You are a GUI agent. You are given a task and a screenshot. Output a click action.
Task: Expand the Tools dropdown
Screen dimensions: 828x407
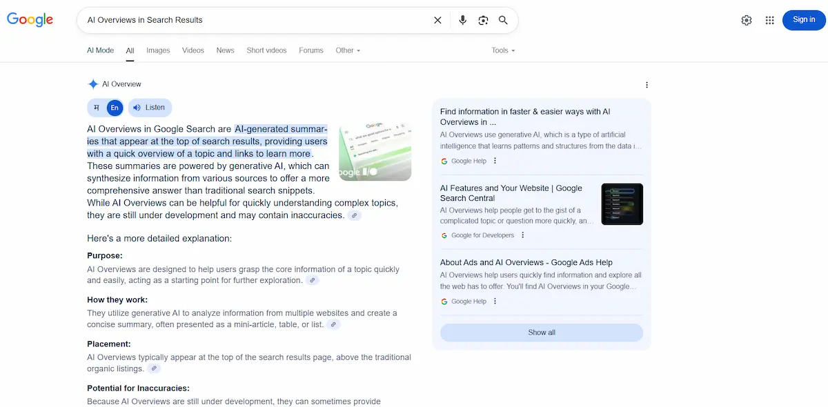click(503, 50)
